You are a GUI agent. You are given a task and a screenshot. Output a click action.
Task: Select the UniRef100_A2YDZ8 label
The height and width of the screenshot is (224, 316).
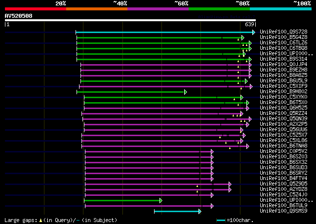coord(283,189)
